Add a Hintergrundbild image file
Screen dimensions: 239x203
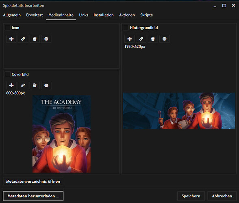coord(130,39)
